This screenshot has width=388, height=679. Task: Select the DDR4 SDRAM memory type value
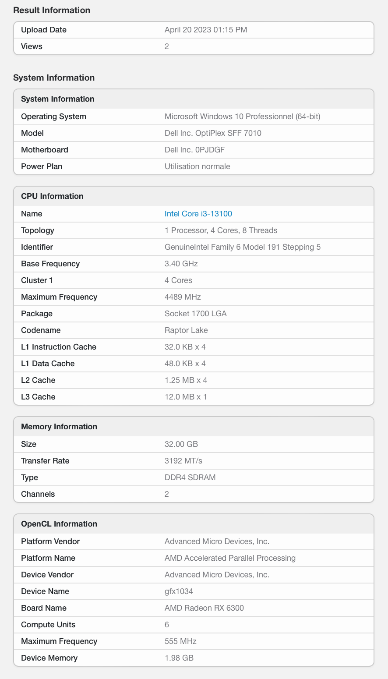point(190,477)
